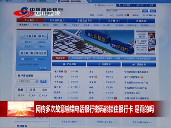
Task: Click the bird icon under 私人银行 login
Action: [x=22, y=59]
